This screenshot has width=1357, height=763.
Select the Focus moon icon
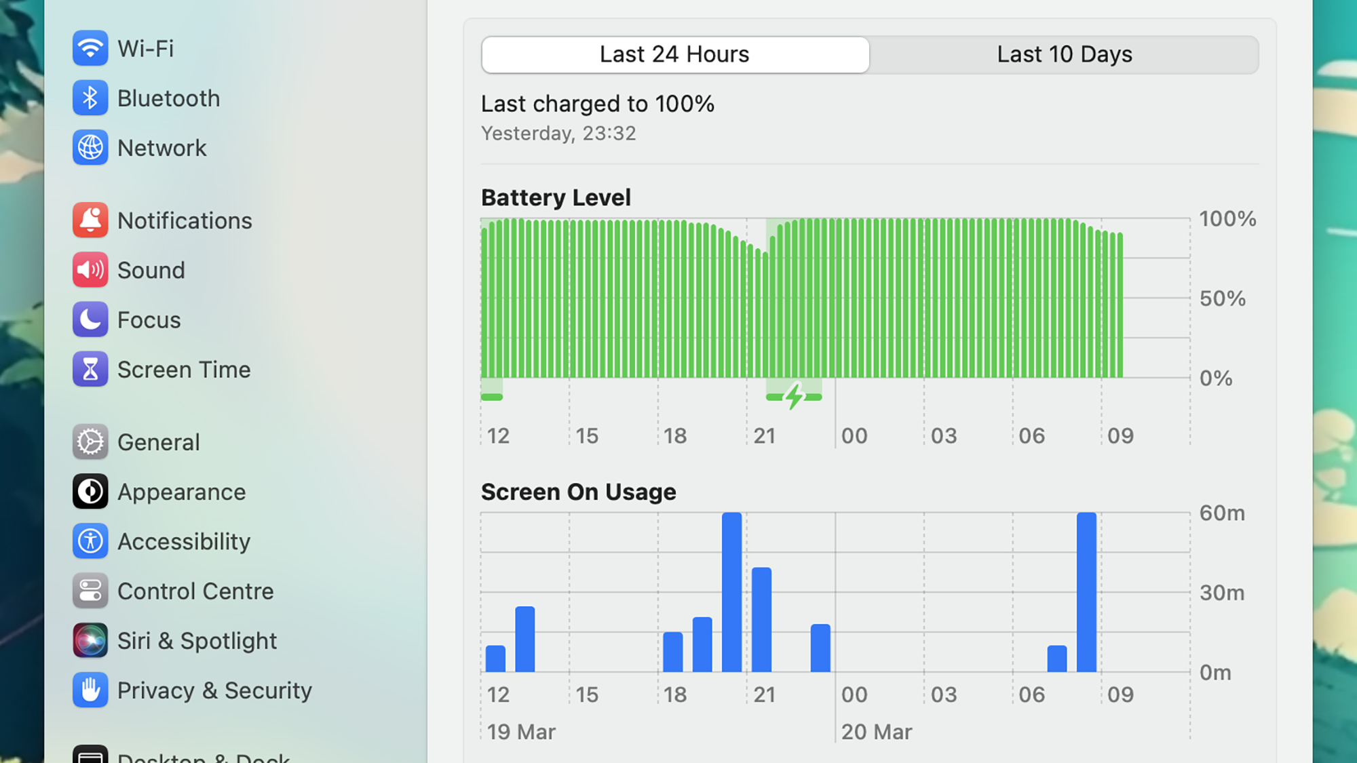tap(90, 319)
